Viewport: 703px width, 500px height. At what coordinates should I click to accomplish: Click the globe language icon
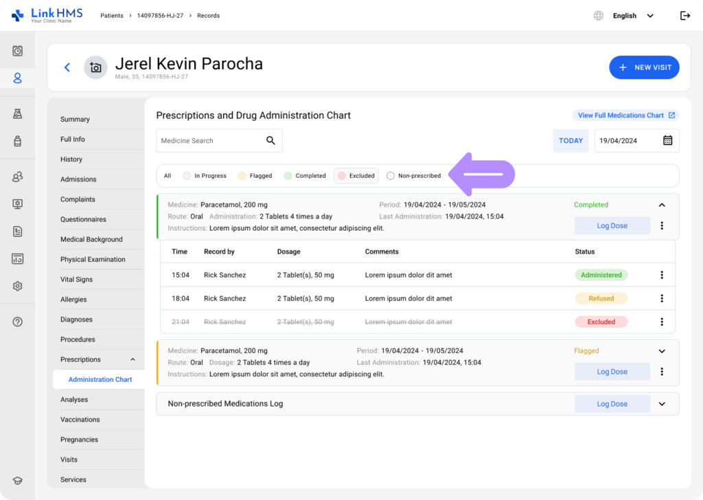click(x=599, y=16)
